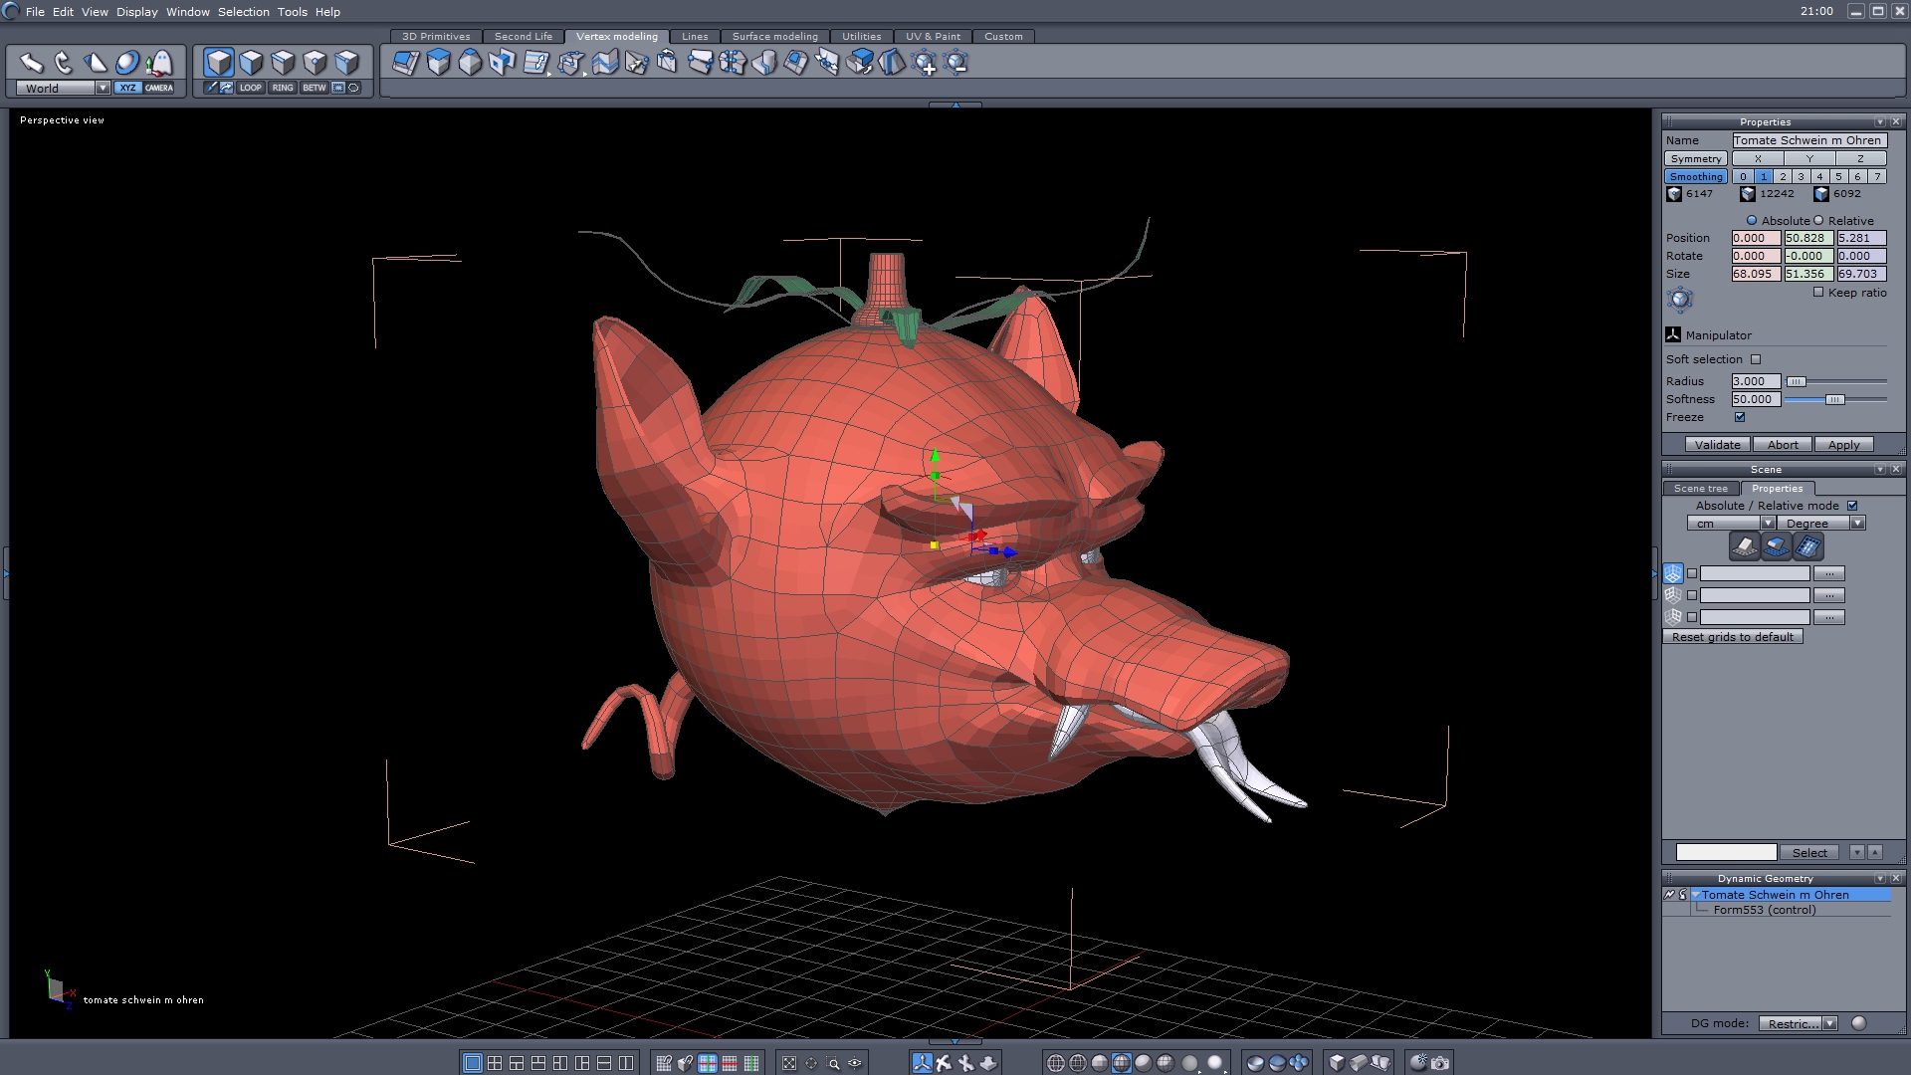
Task: Select the Relative radio button
Action: [1818, 221]
